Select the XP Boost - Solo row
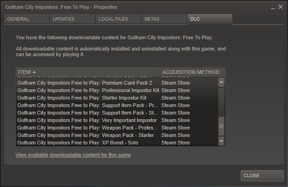The width and height of the screenshot is (288, 187). (117, 143)
